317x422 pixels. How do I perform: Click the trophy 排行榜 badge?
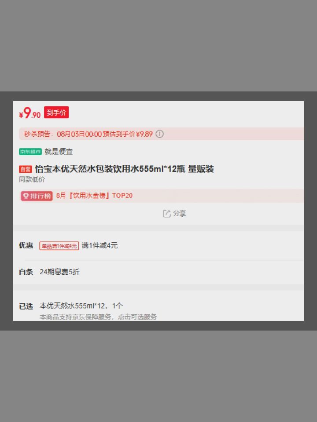(37, 196)
